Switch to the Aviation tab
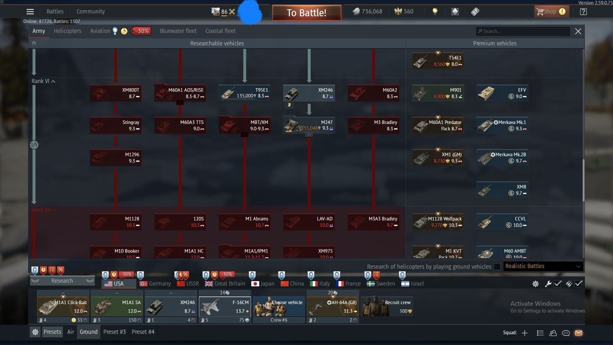The image size is (613, 345). [x=100, y=31]
